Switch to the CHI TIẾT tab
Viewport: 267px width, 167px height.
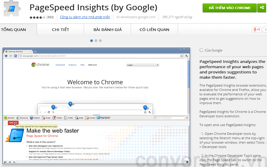[61, 30]
